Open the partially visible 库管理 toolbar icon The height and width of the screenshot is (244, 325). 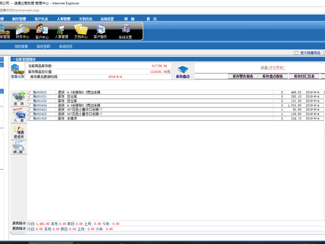pyautogui.click(x=4, y=32)
